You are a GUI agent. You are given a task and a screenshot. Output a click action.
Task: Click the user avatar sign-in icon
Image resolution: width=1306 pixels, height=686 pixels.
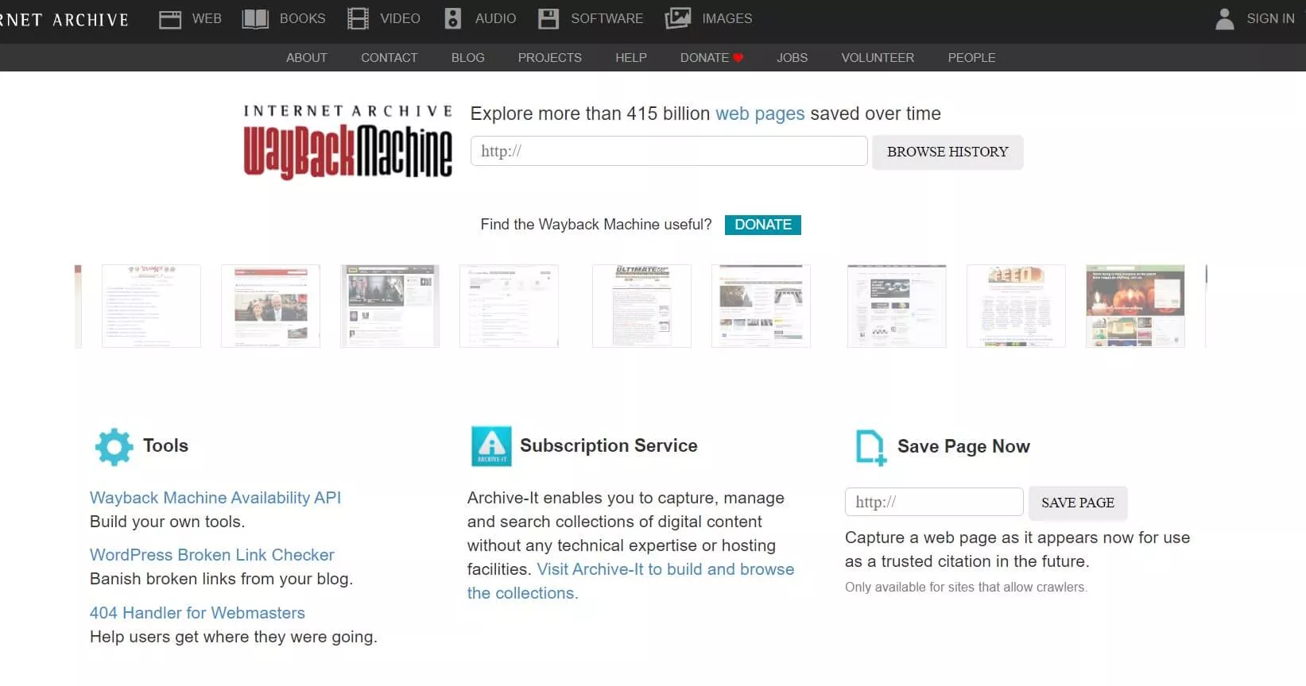1225,18
